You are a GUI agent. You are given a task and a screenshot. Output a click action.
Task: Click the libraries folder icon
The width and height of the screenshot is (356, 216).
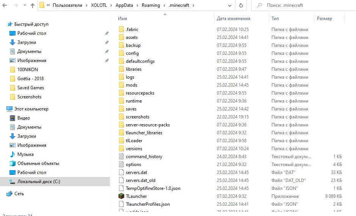(121, 69)
